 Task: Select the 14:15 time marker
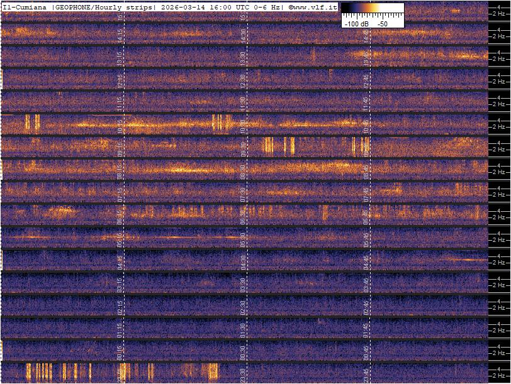pos(120,35)
